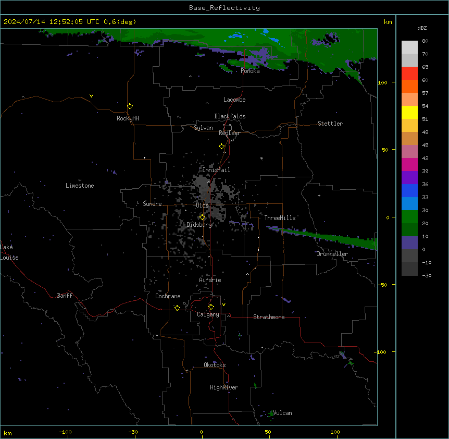Pick the white-gray 80 dBZ legend swatch
The width and height of the screenshot is (449, 439).
click(x=409, y=47)
